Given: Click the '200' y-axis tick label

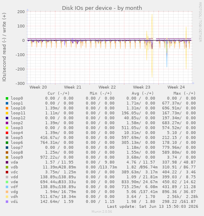Looking at the screenshot, I should click(x=21, y=12).
